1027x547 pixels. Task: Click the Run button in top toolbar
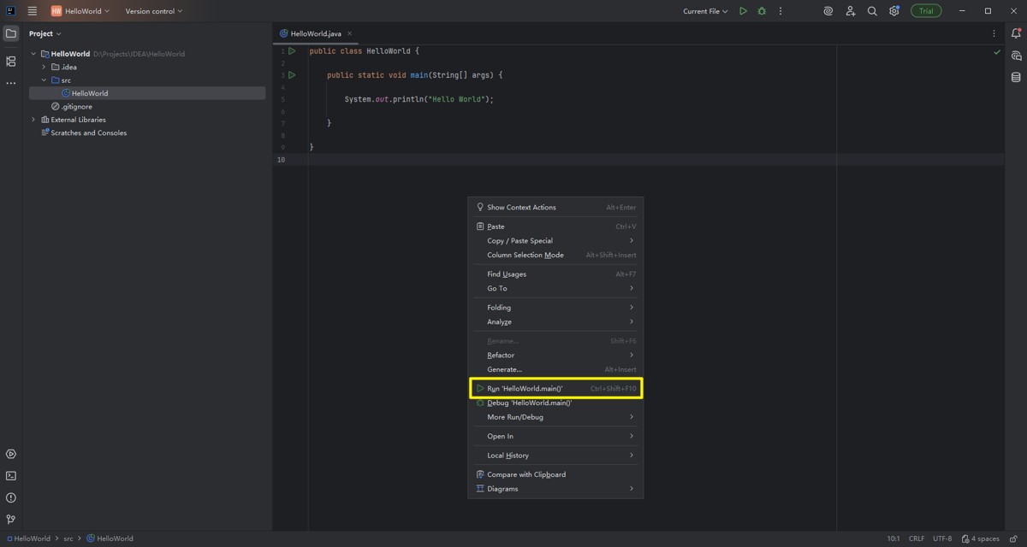click(x=743, y=11)
